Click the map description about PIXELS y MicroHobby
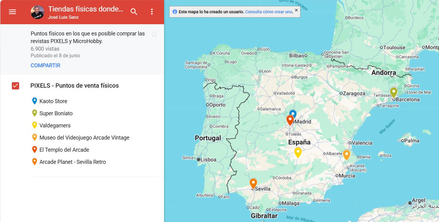 point(88,37)
